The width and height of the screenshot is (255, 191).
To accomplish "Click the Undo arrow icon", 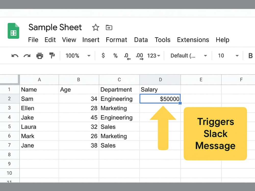I will [x=15, y=56].
